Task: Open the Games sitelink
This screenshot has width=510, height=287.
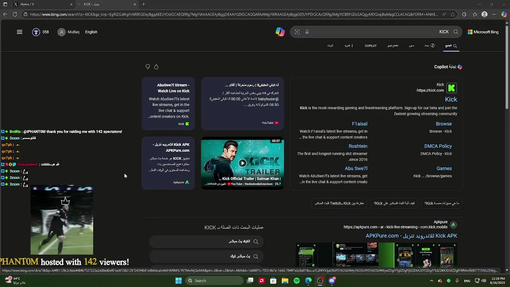Action: pos(444,169)
